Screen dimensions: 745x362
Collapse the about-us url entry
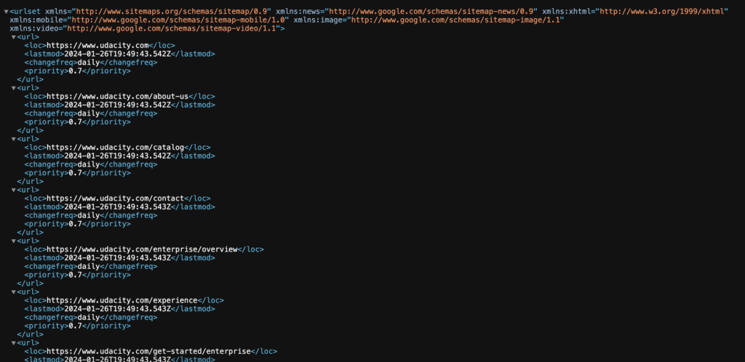click(x=14, y=88)
